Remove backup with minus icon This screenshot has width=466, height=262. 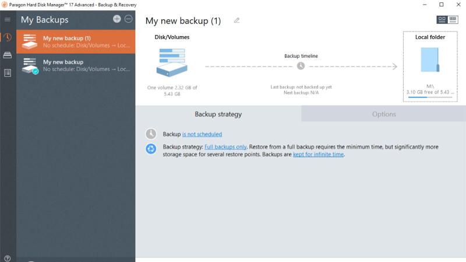click(128, 19)
